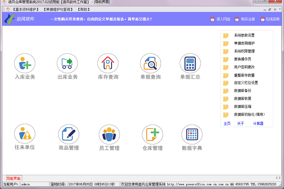Open the 单据汇总 calculator icon

click(190, 63)
